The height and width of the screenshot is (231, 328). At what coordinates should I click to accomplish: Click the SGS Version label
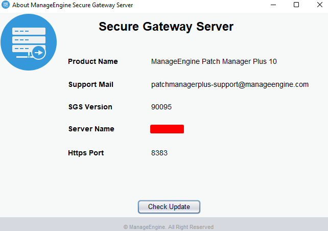90,107
